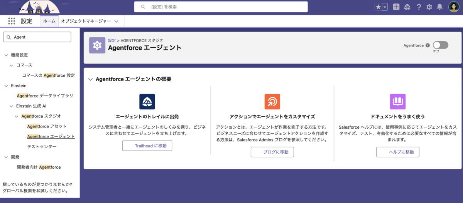
Task: Click the global actions plus icon
Action: 396,7
